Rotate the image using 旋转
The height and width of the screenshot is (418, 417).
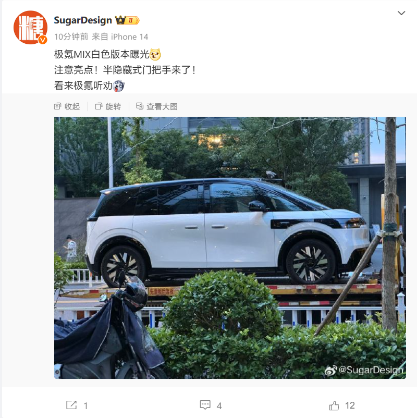[108, 106]
